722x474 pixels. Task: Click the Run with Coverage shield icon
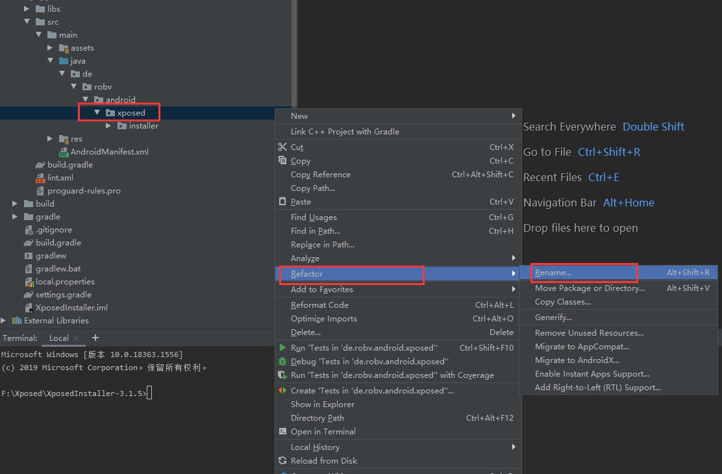(x=282, y=375)
